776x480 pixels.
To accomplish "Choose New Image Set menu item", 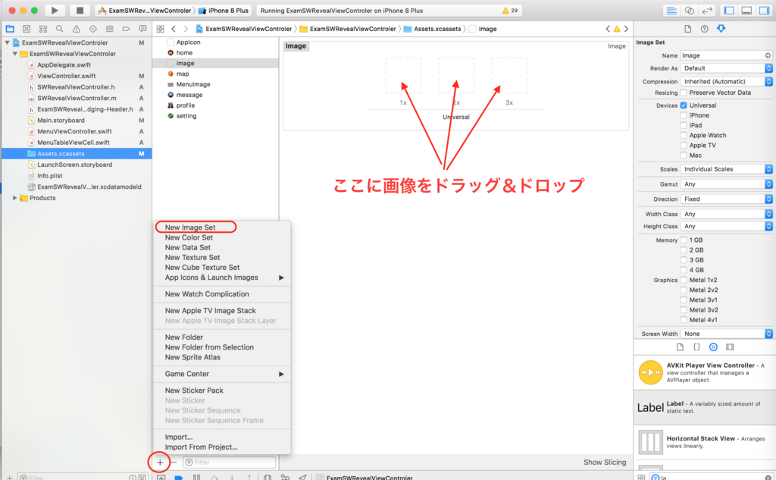I will tap(221, 227).
